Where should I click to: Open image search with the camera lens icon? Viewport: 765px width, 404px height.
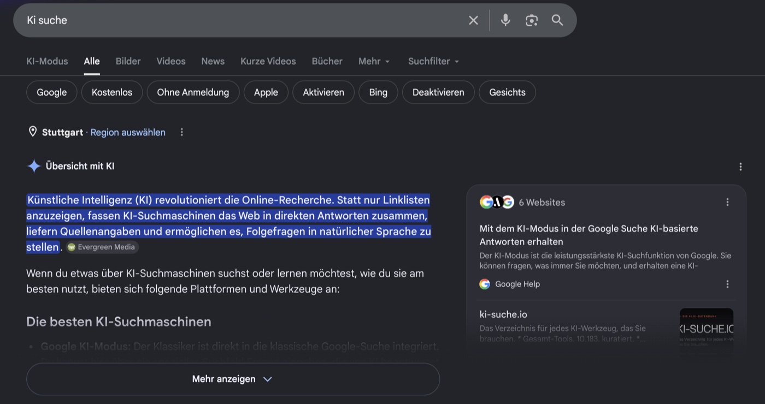(x=532, y=20)
